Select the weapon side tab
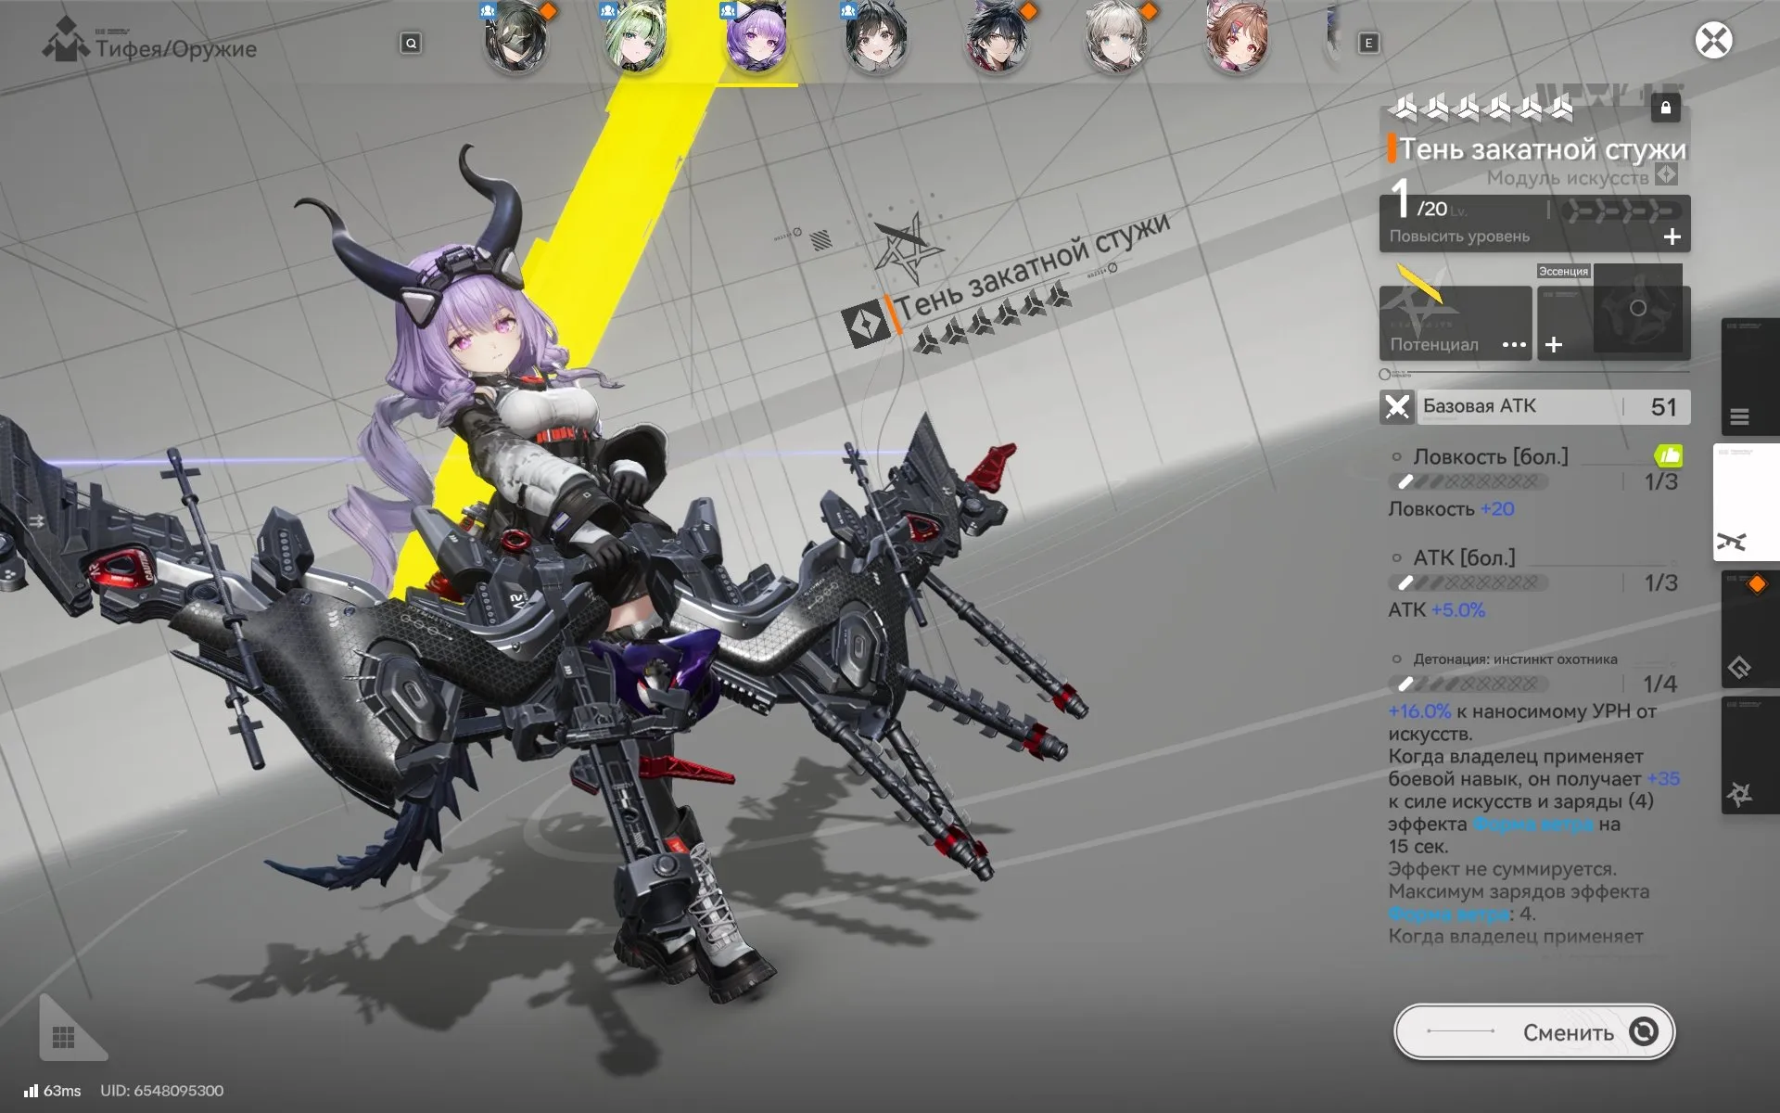This screenshot has height=1113, width=1780. tap(1746, 502)
